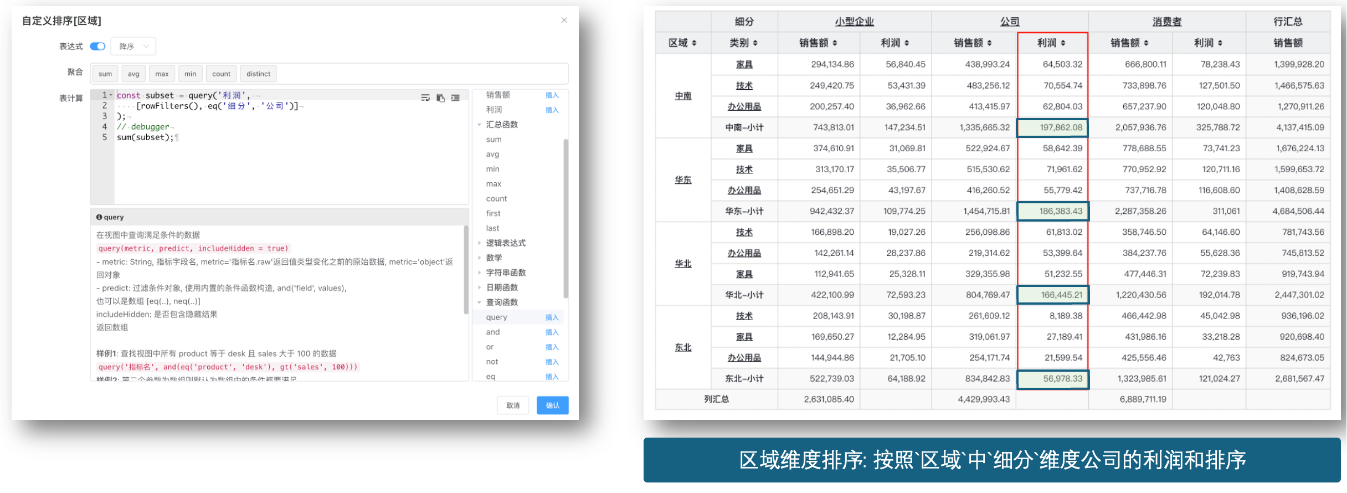Image resolution: width=1347 pixels, height=493 pixels.
Task: Click the 列汇总 total row label
Action: [x=716, y=399]
